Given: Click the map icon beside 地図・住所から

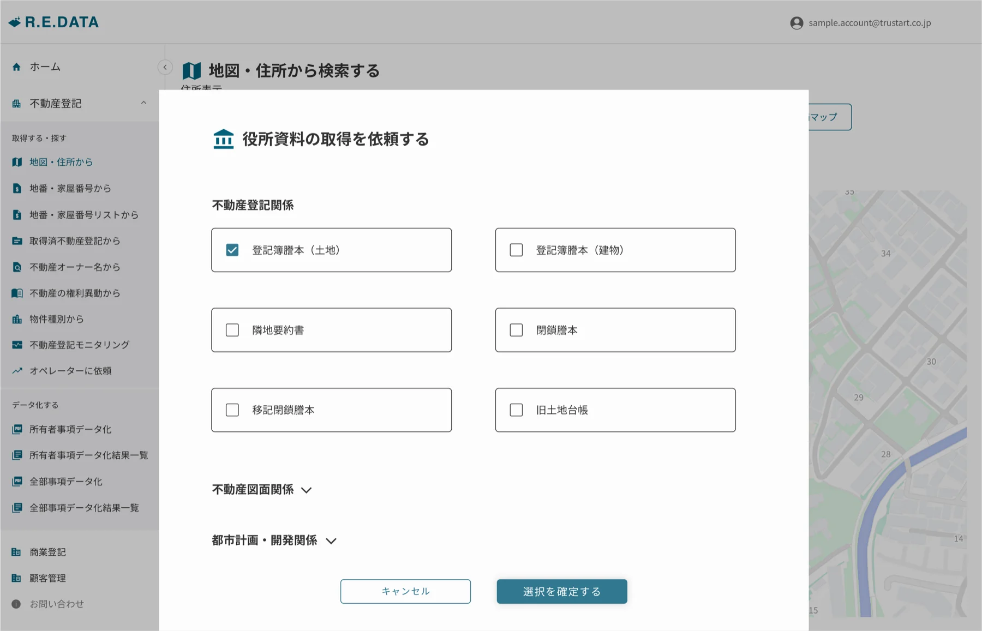Looking at the screenshot, I should (x=17, y=162).
